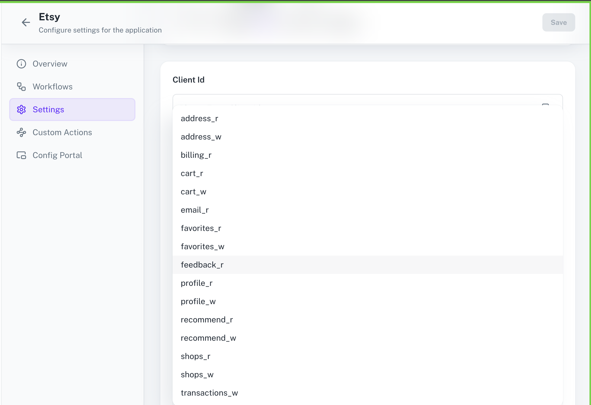Click the Settings gear icon

[x=21, y=110]
